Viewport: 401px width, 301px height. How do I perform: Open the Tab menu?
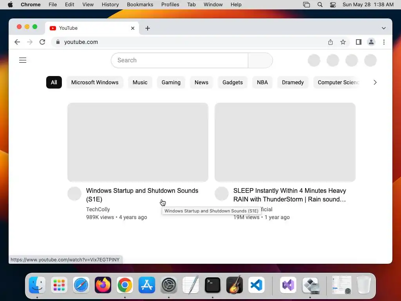pos(191,5)
